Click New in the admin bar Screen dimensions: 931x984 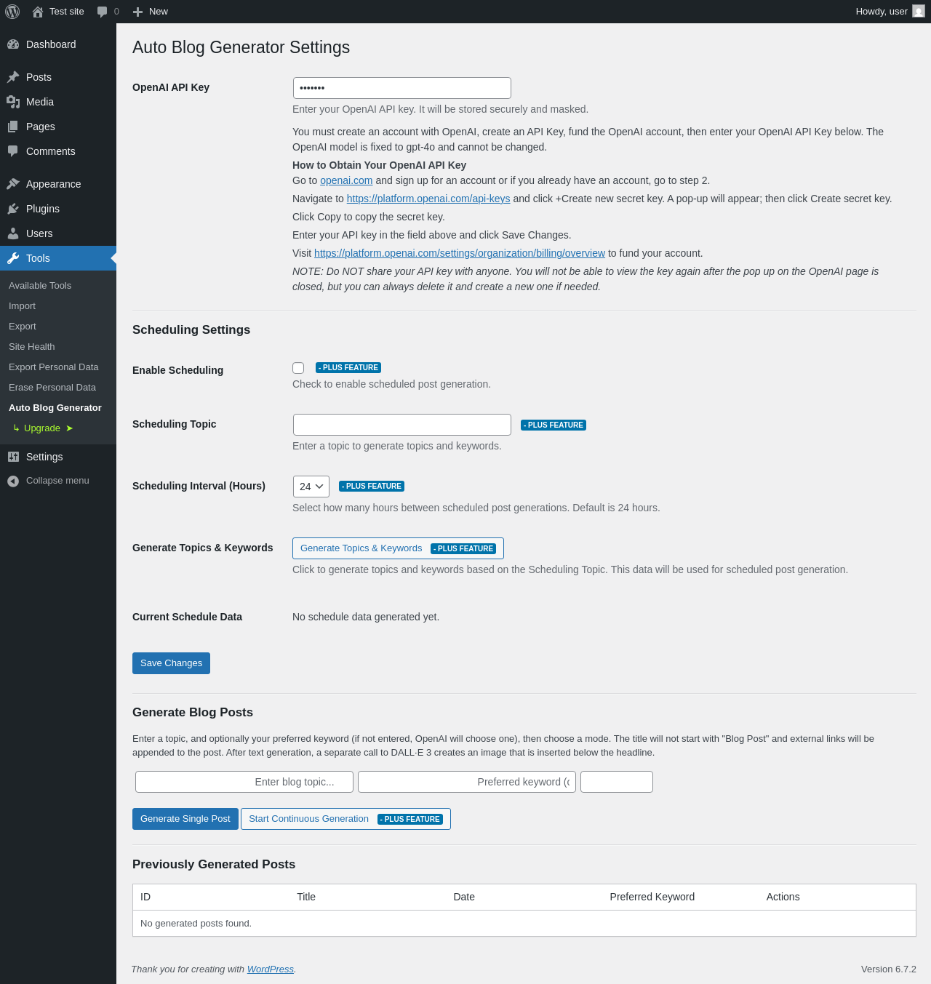tap(159, 12)
